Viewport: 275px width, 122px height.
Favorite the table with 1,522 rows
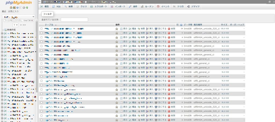tap(117, 89)
